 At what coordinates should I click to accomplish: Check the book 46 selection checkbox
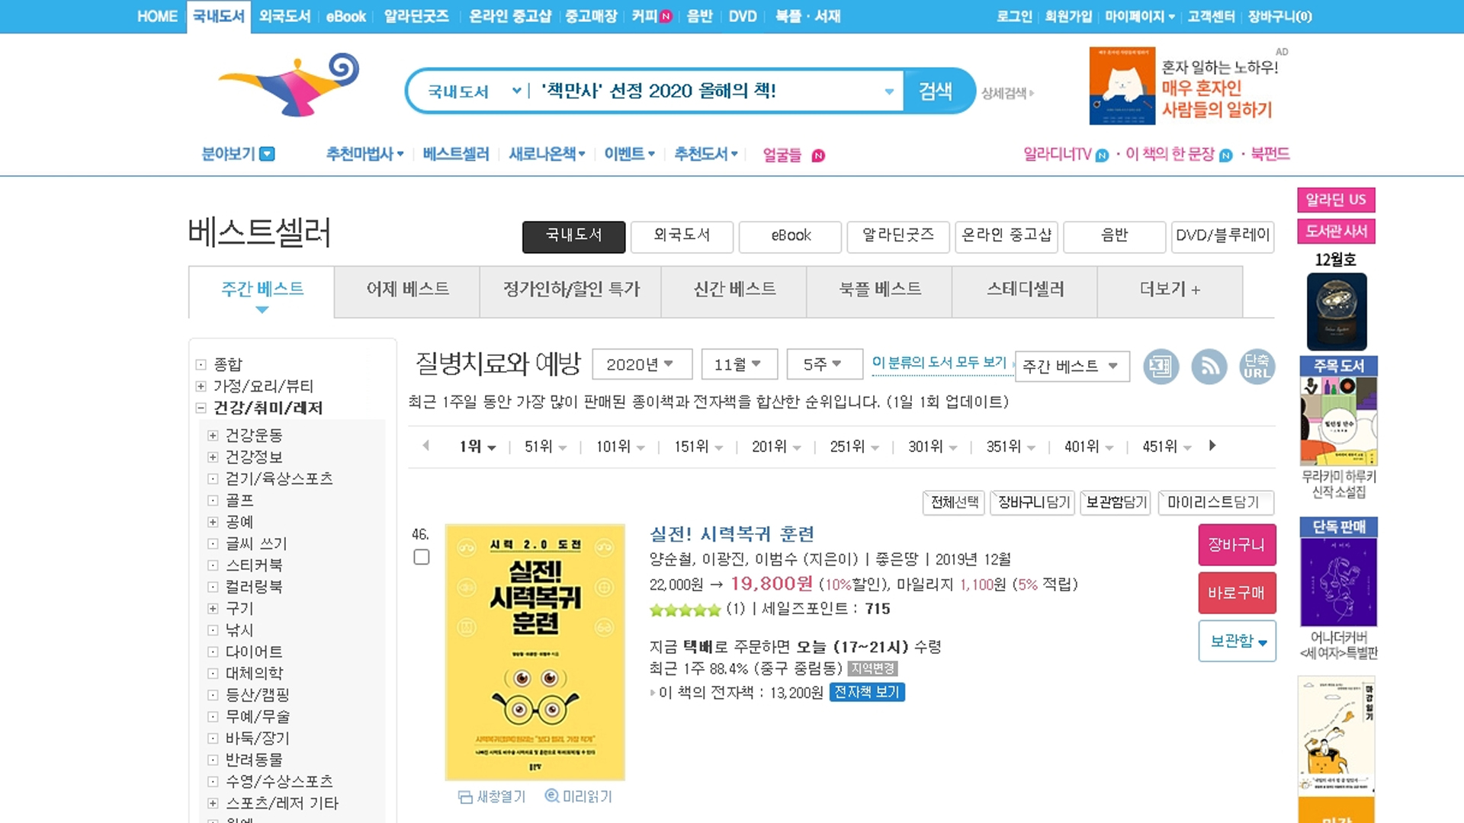422,558
